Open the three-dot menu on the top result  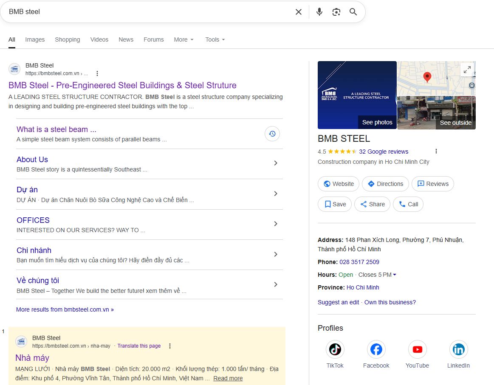(x=97, y=73)
